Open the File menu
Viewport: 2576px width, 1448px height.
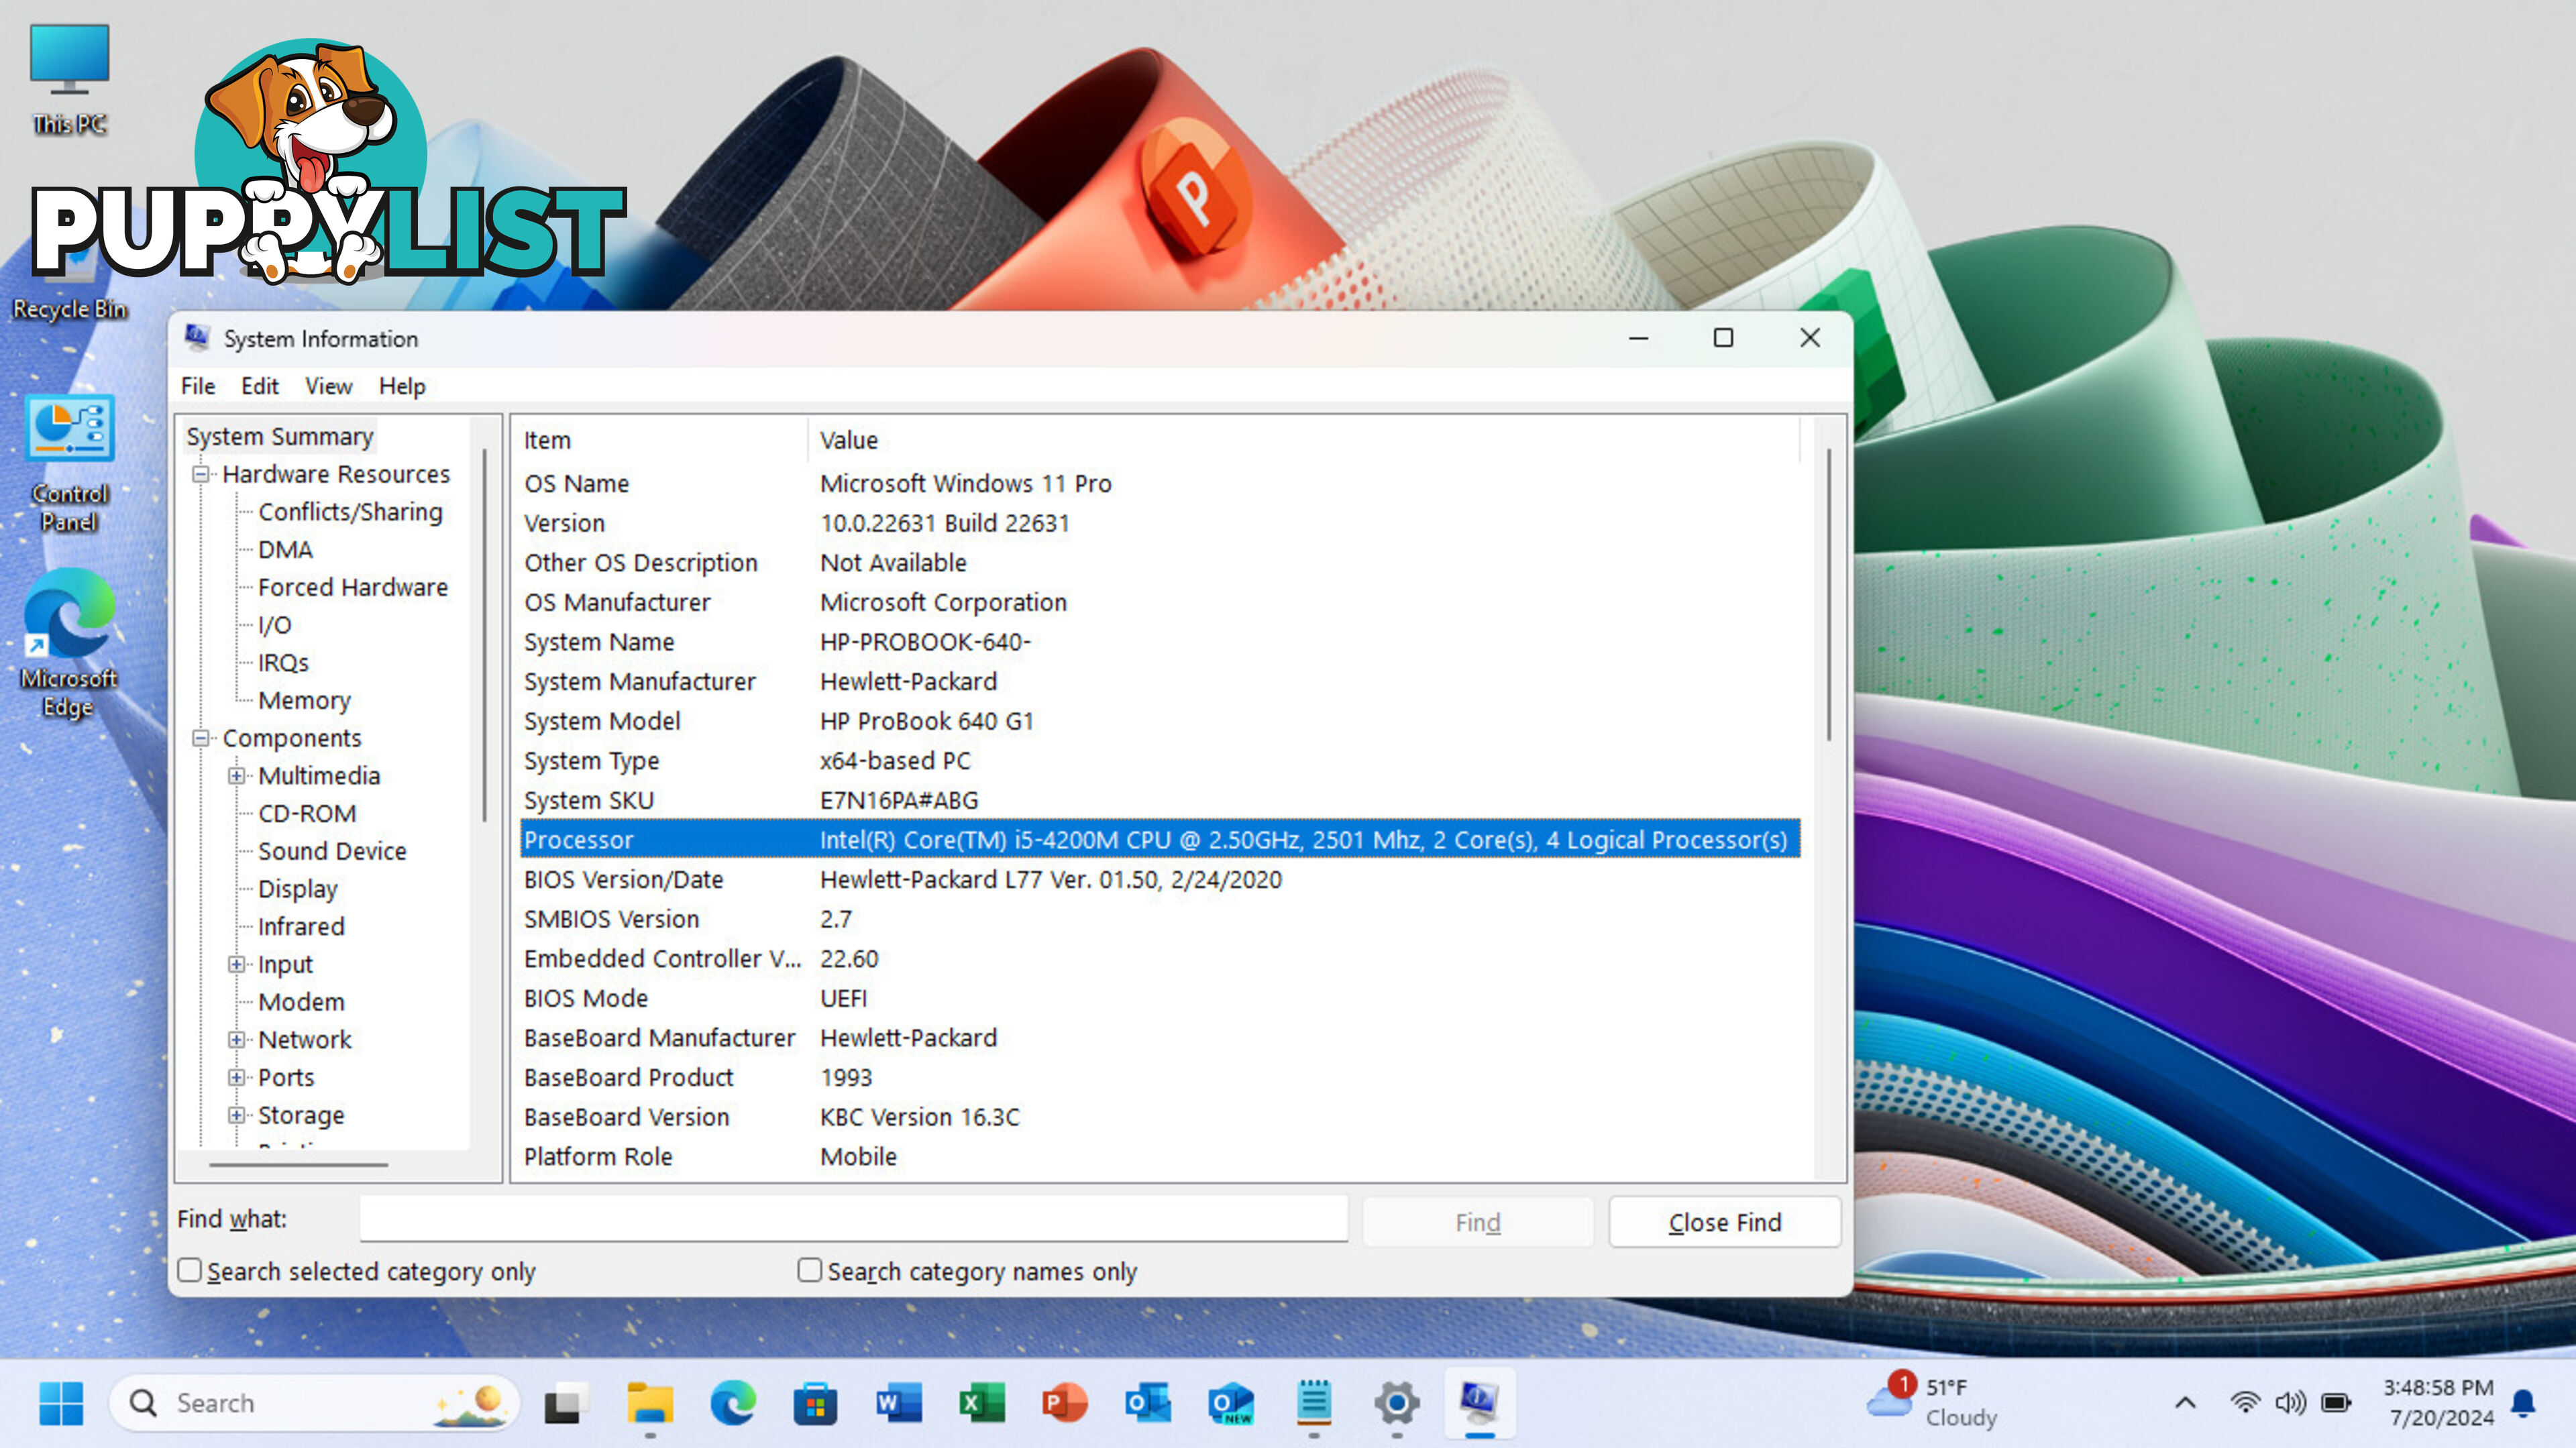click(x=198, y=386)
